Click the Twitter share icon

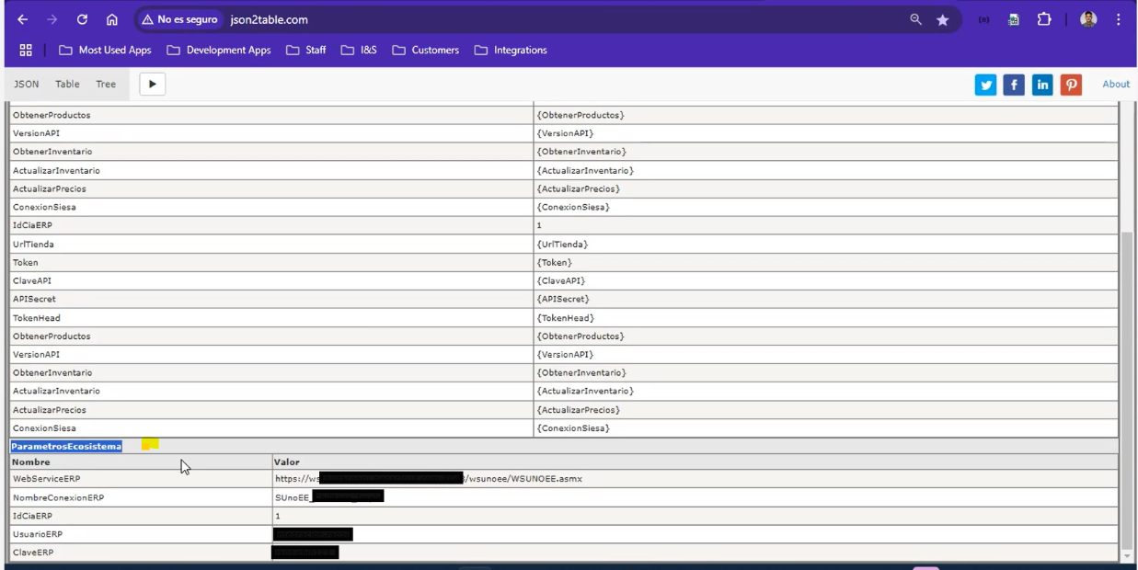(985, 85)
